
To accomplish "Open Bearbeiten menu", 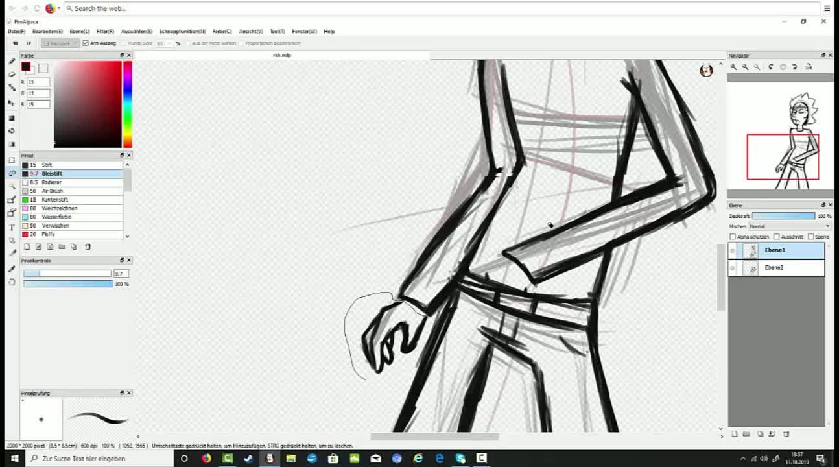I will (x=47, y=31).
